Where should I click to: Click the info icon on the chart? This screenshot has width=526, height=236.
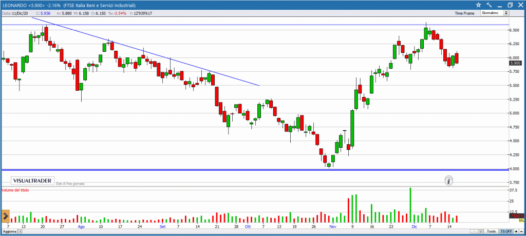click(x=449, y=181)
